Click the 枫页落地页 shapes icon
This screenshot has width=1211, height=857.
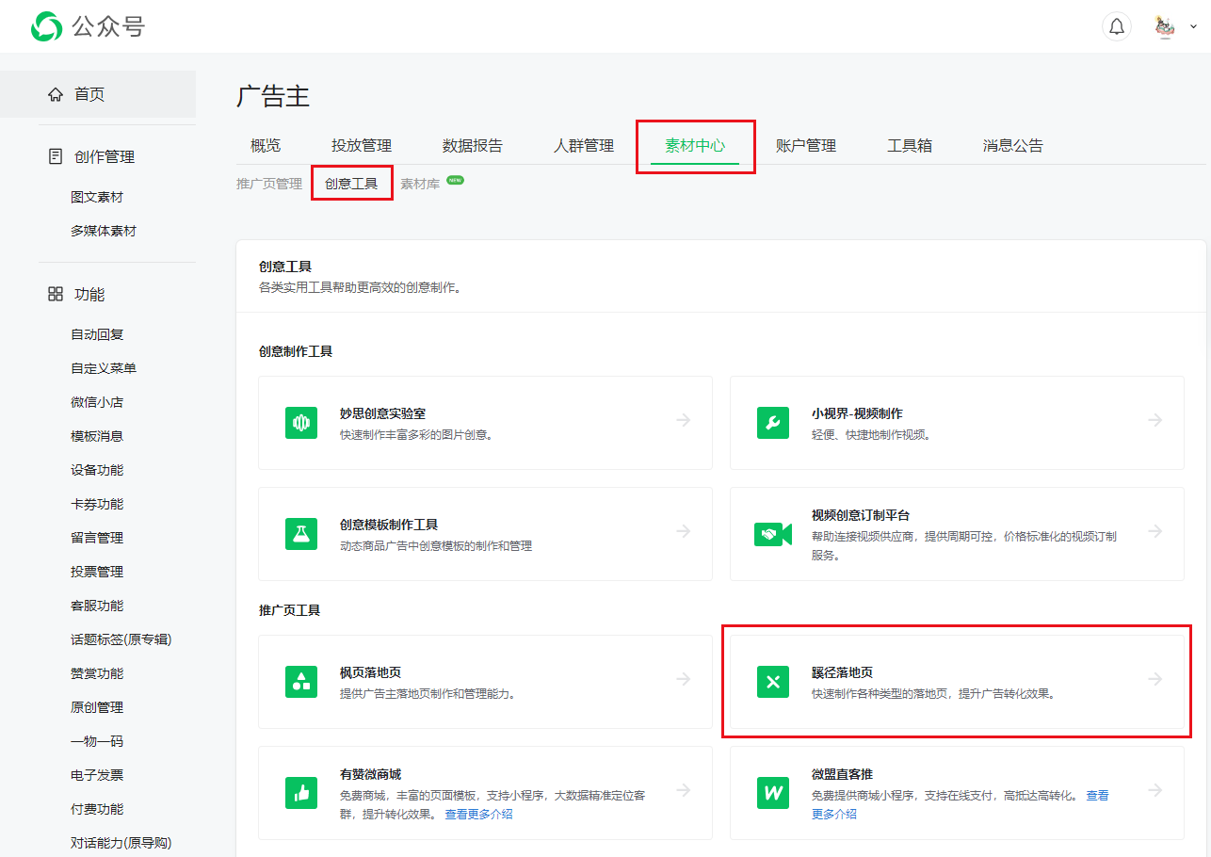pos(301,682)
